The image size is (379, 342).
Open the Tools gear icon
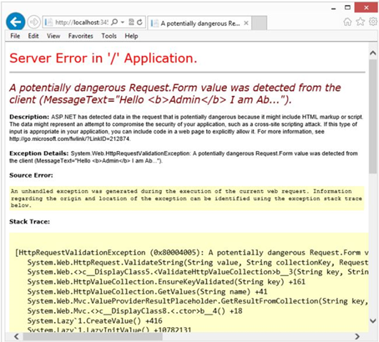(x=373, y=21)
